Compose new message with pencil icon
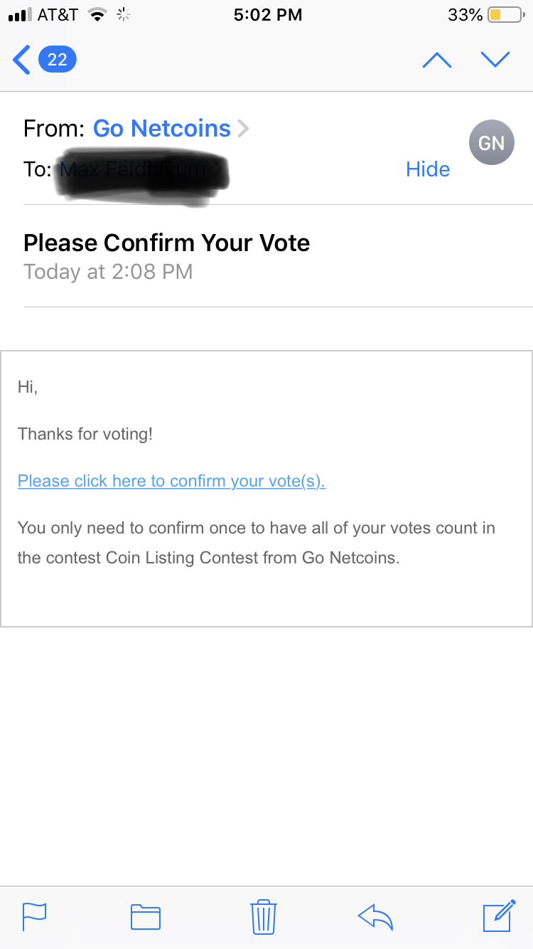The image size is (533, 949). point(499,916)
